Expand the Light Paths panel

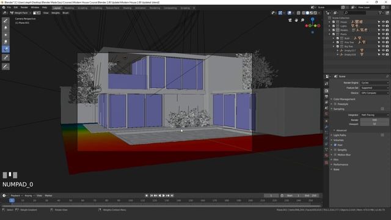(340, 135)
